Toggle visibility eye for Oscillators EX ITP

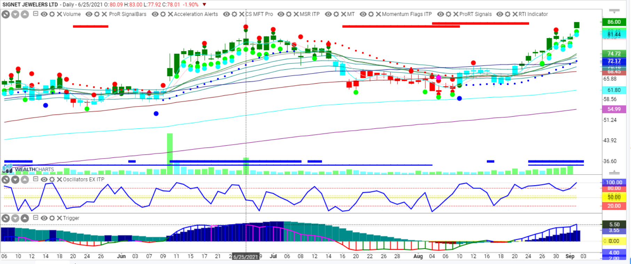(44, 179)
